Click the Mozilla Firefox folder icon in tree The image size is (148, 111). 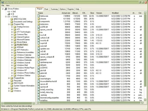[15, 45]
